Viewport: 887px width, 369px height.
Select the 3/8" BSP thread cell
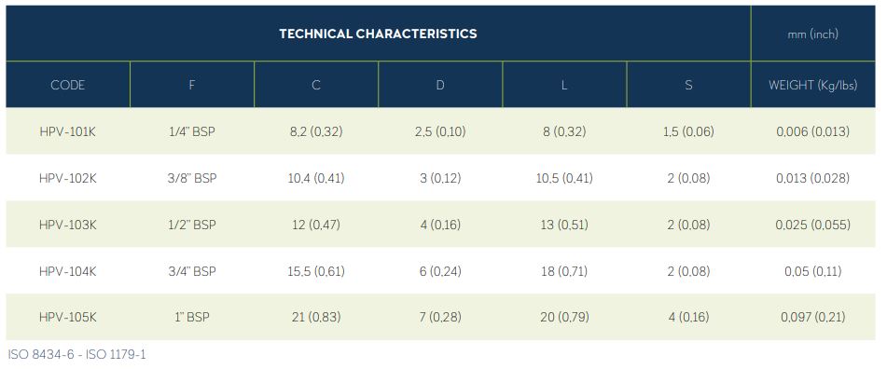tap(192, 178)
